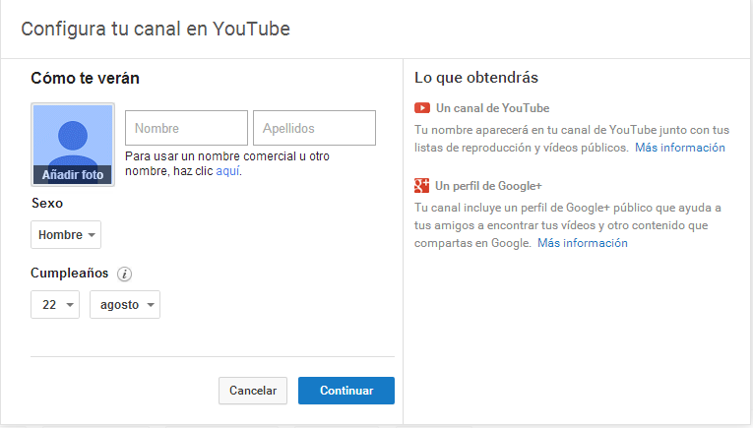Click the Google+ logo icon
This screenshot has height=428, width=753.
421,185
